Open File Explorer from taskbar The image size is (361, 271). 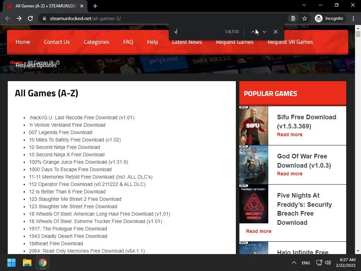click(x=27, y=263)
